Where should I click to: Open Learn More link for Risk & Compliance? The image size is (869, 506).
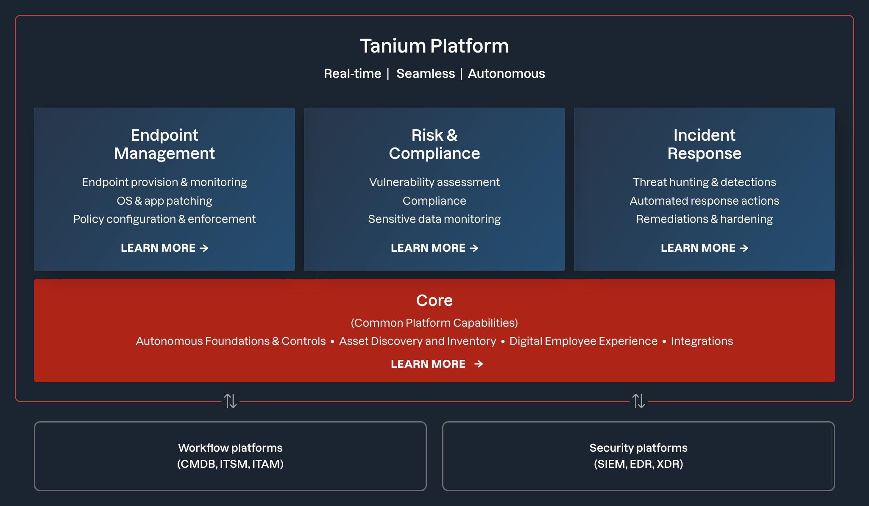[428, 248]
